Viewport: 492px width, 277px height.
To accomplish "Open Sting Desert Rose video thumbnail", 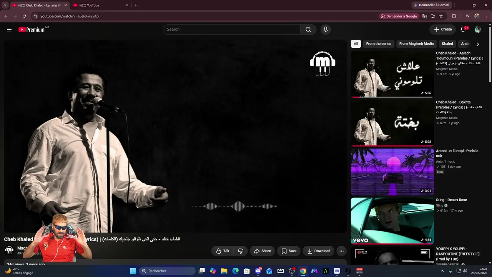I will tap(392, 221).
